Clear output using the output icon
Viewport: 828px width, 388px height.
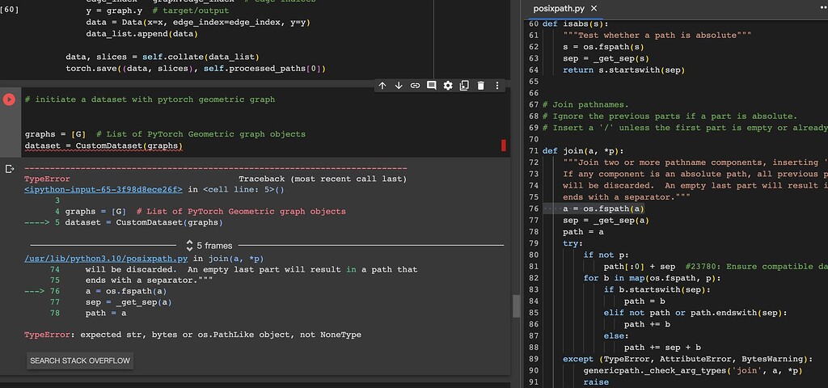pyautogui.click(x=10, y=169)
